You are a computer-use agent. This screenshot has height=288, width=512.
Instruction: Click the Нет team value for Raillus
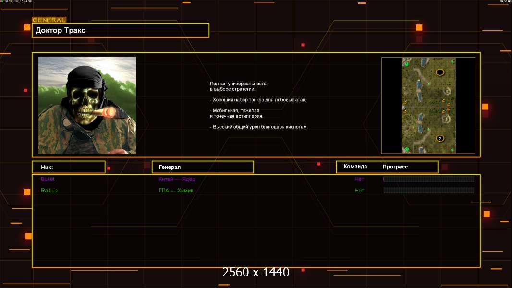tap(359, 191)
